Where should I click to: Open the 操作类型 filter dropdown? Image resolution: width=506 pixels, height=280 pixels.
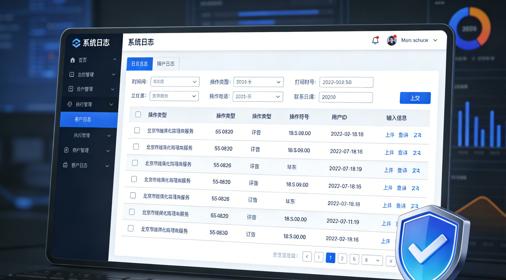[258, 82]
